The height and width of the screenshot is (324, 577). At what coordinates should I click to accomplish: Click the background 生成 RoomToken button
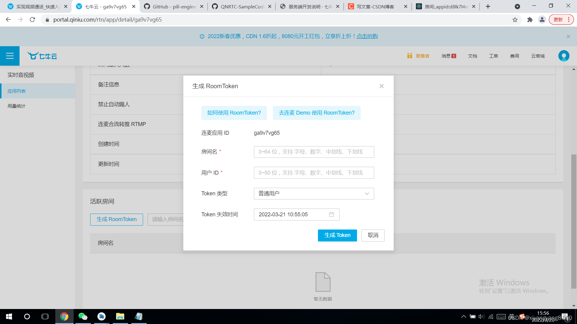click(x=117, y=219)
